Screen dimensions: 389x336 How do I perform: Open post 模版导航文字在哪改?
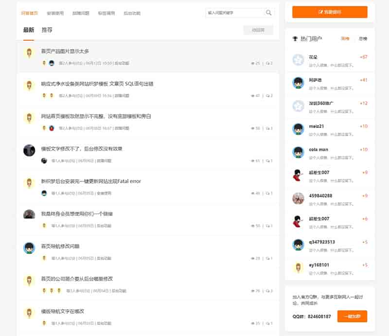pos(63,311)
